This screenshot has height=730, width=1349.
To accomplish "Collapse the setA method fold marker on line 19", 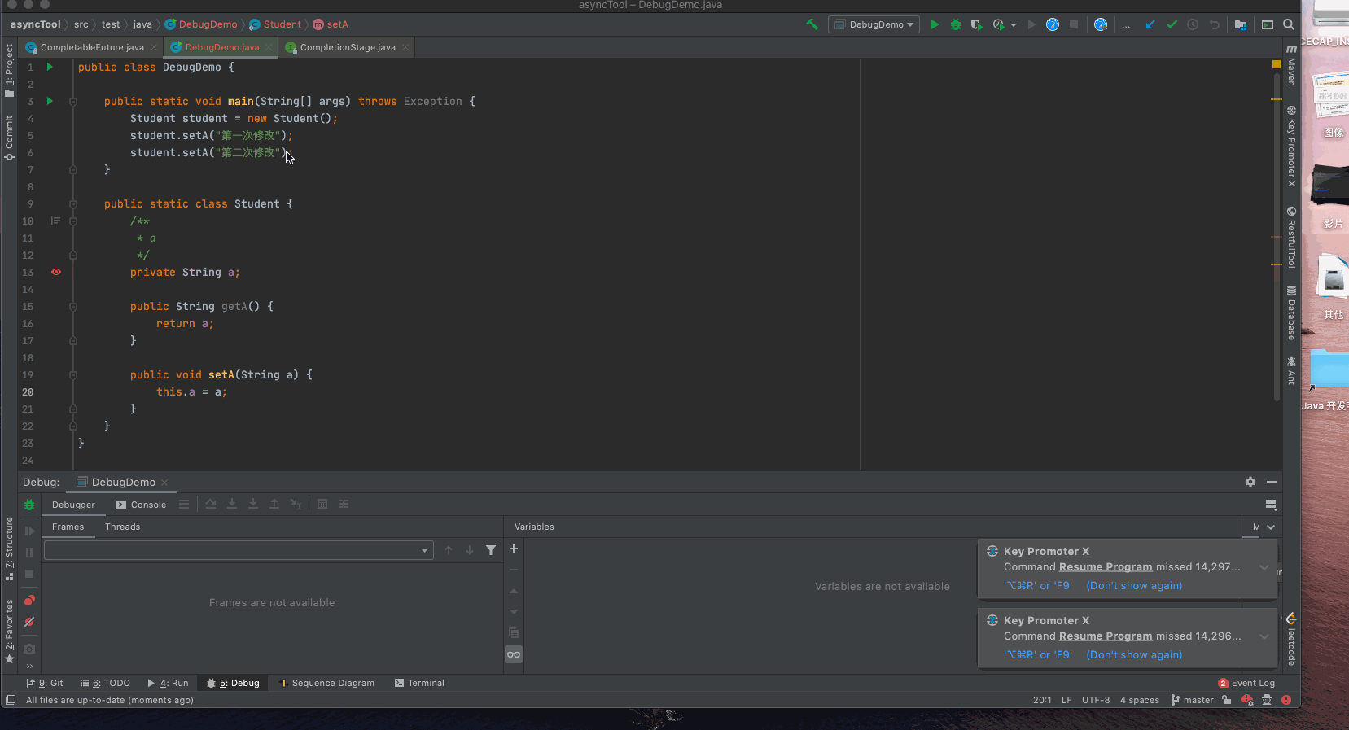I will 73,375.
